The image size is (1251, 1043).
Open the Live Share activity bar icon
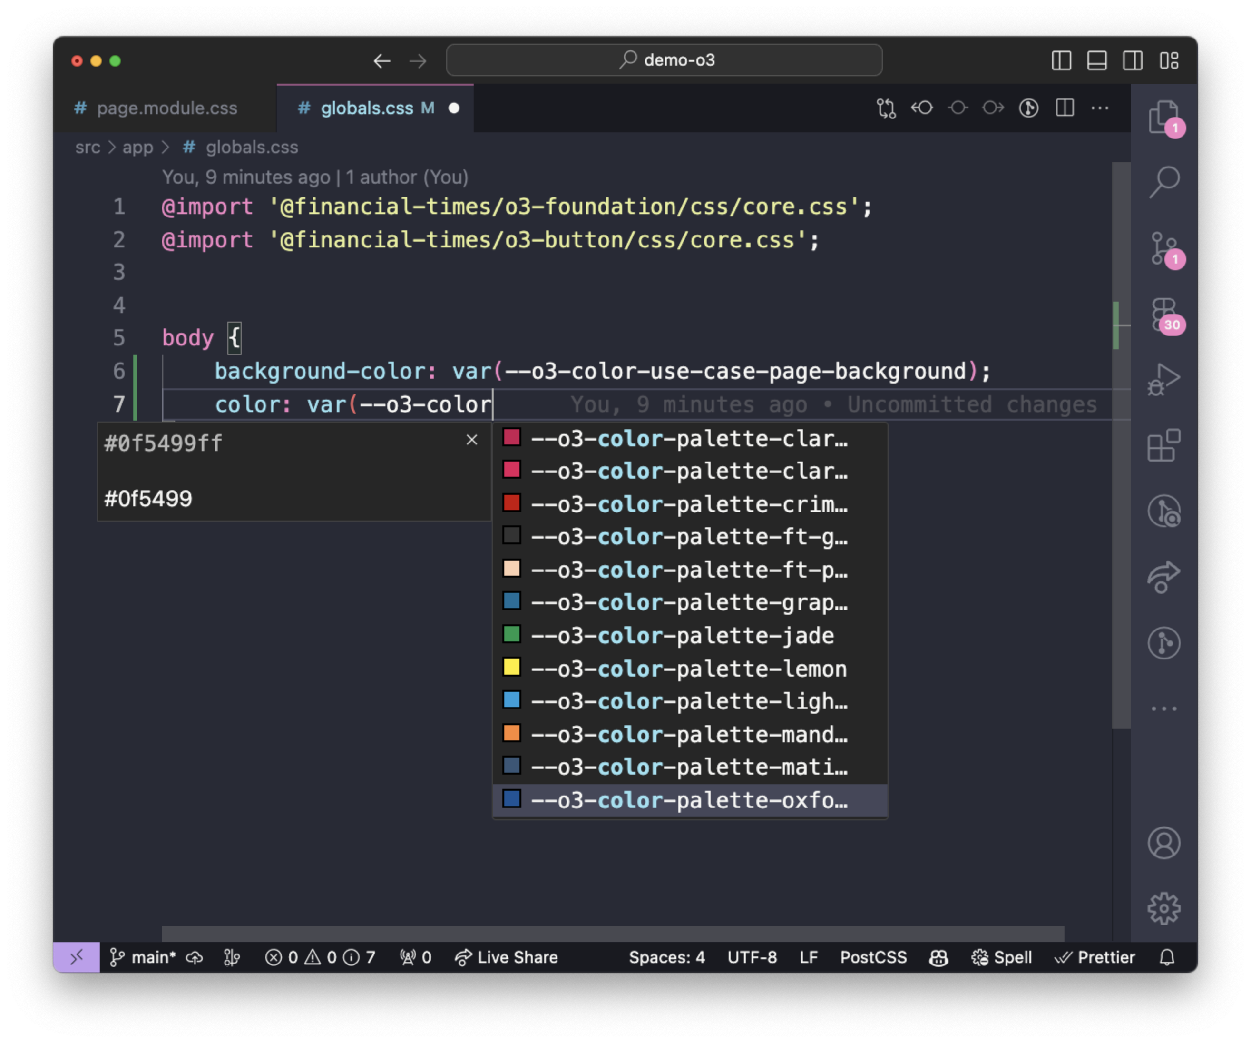1163,577
